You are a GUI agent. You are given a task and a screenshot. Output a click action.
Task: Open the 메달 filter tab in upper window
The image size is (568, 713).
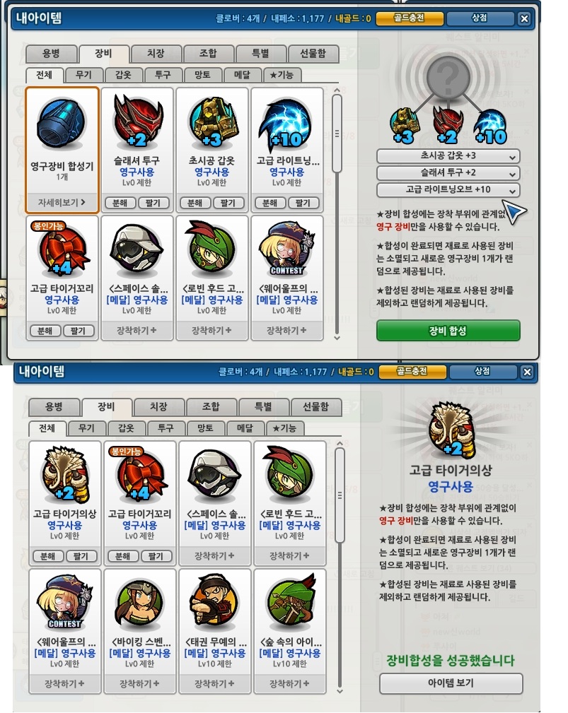click(x=242, y=75)
